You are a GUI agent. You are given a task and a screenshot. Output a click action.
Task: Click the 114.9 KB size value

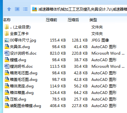(x=58, y=86)
